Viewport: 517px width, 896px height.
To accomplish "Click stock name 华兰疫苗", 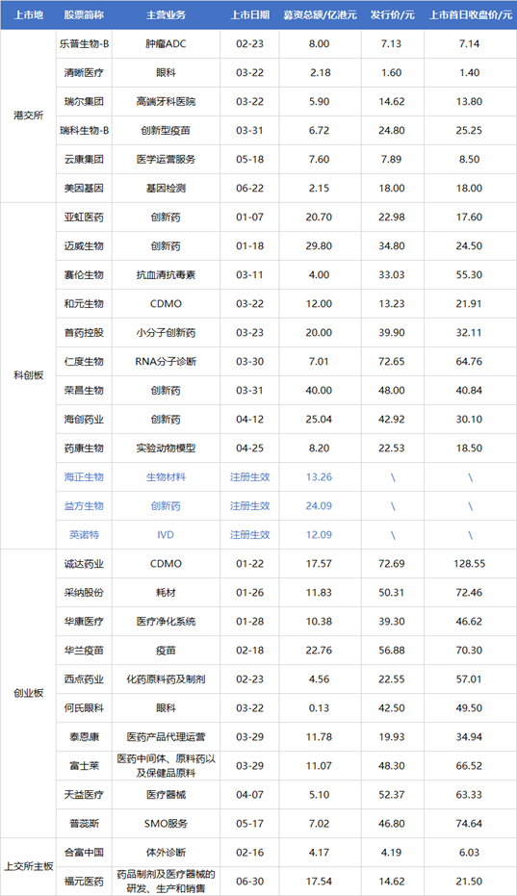I will pyautogui.click(x=84, y=651).
